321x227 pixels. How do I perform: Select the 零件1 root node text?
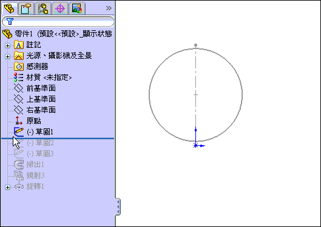pos(63,34)
